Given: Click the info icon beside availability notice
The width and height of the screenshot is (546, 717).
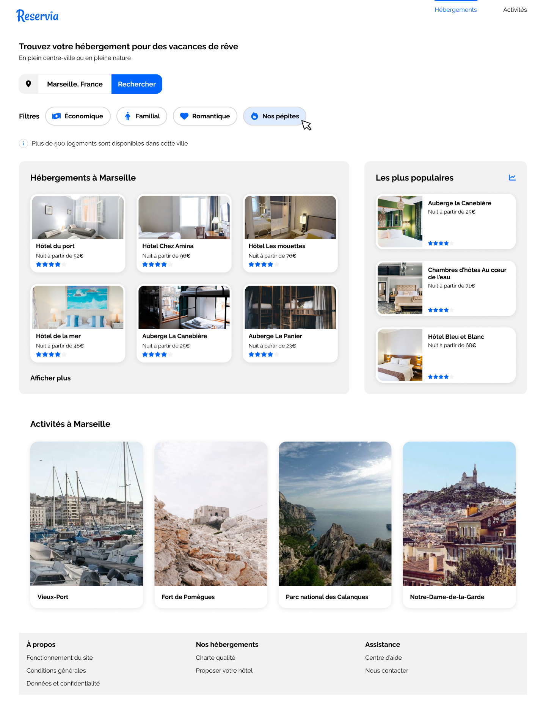Looking at the screenshot, I should (x=24, y=143).
